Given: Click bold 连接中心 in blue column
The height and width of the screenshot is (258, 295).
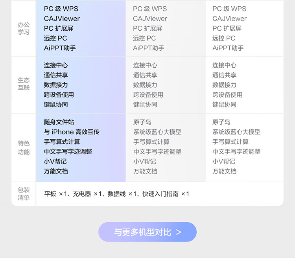Looking at the screenshot, I should 56,65.
